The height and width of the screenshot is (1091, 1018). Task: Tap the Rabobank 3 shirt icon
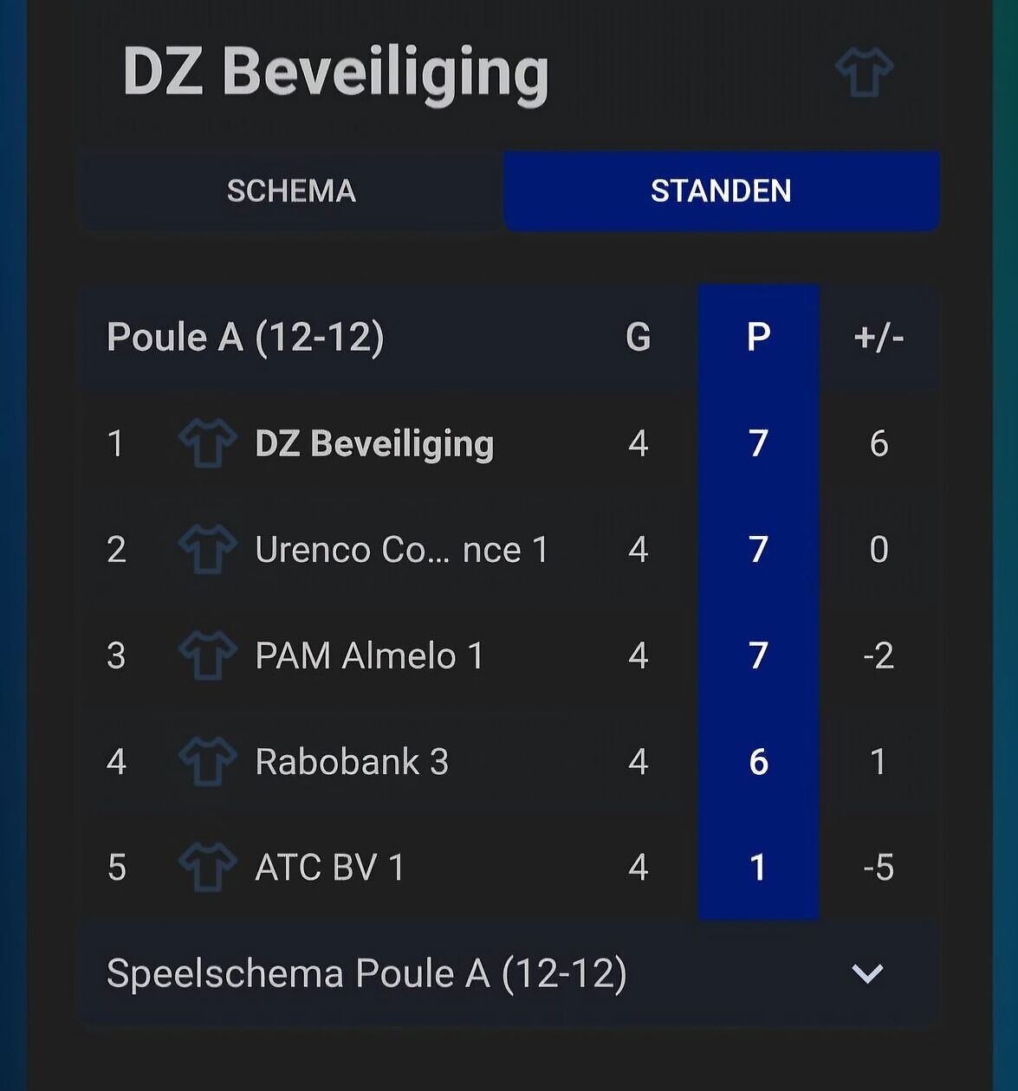[207, 761]
